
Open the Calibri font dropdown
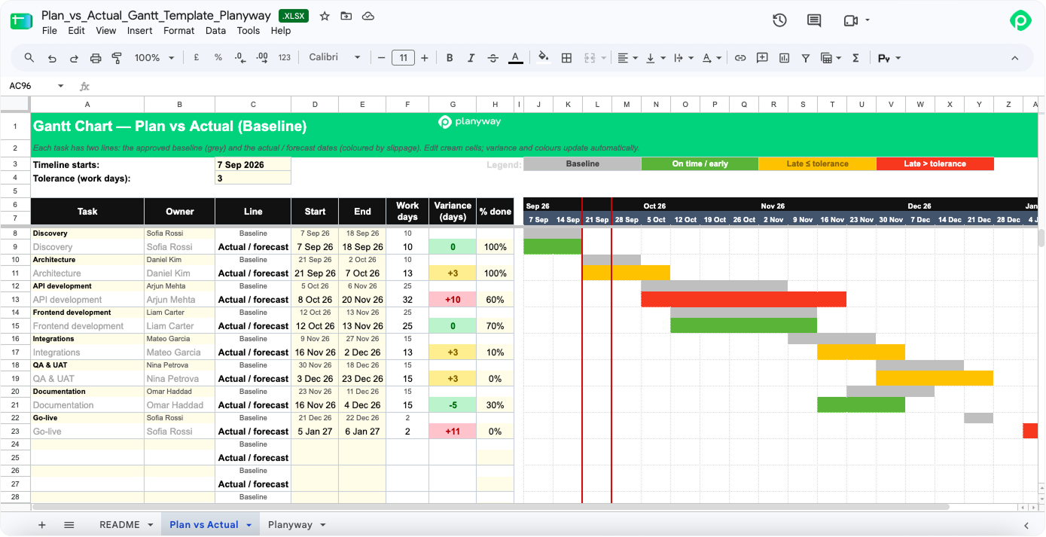point(335,58)
